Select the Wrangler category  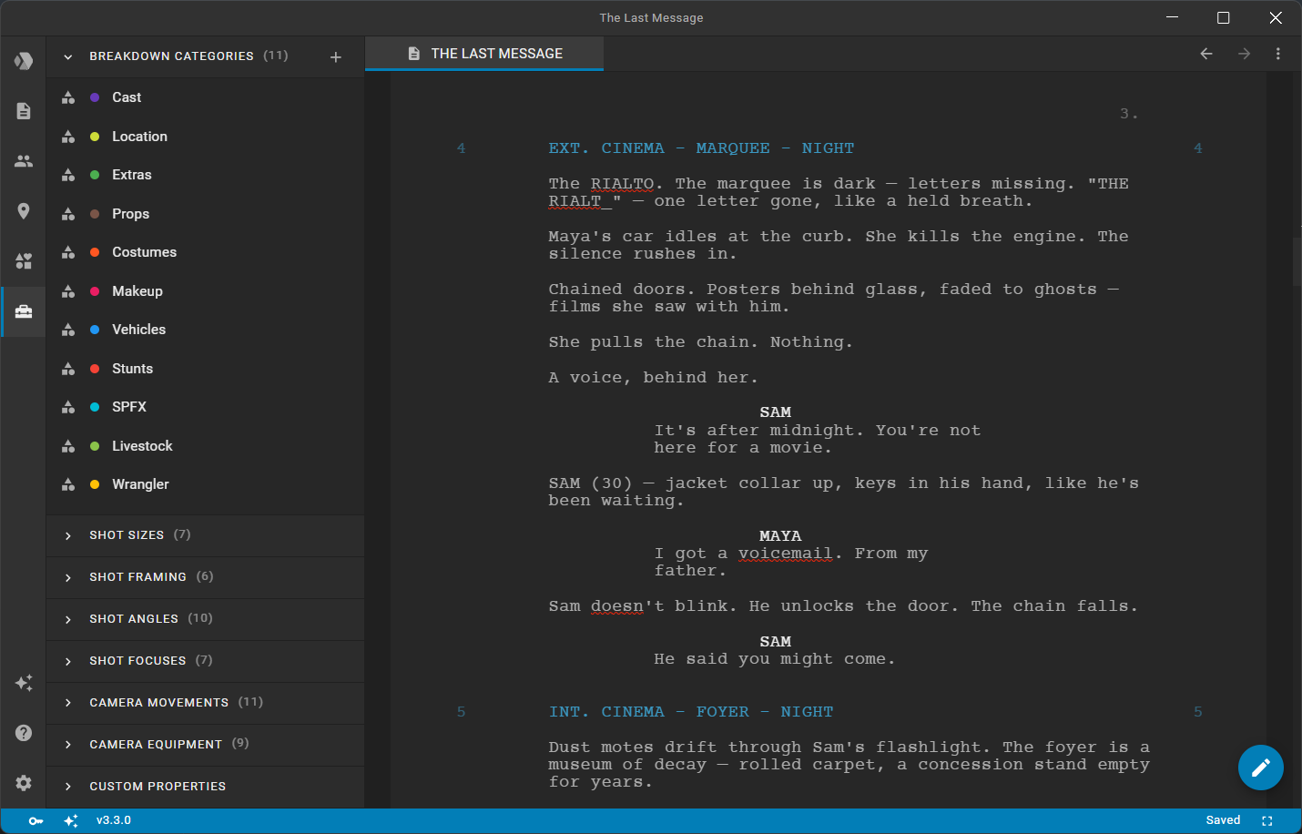click(206, 484)
